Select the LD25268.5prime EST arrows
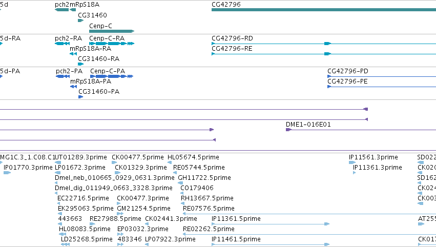The width and height of the screenshot is (436, 247). tap(66, 244)
